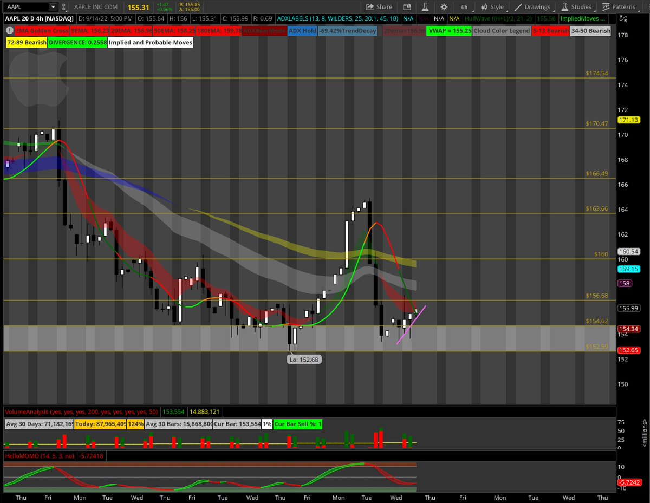Expand the AAPL symbol dropdown arrow
Screen dimensions: 650x503
point(53,7)
